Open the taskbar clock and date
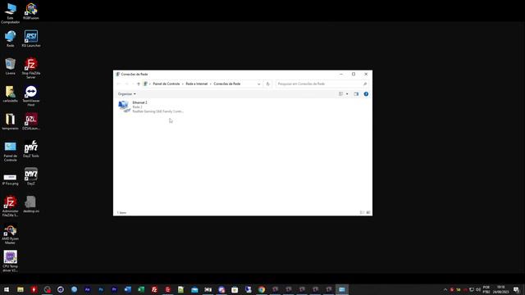This screenshot has height=295, width=525. click(500, 289)
